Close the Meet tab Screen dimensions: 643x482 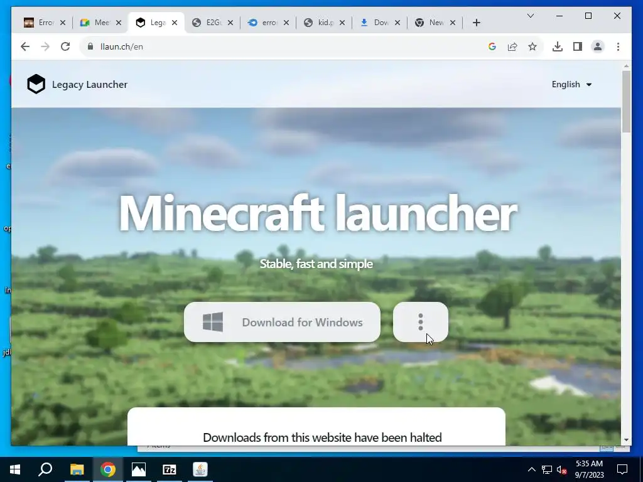pyautogui.click(x=119, y=23)
